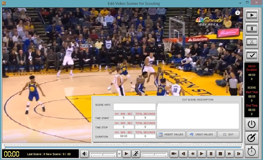Click the Insert Values button

click(171, 135)
